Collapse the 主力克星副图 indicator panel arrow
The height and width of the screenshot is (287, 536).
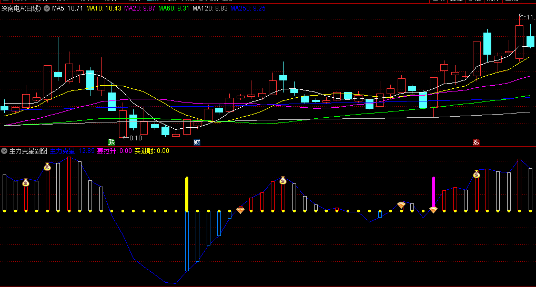coord(4,151)
